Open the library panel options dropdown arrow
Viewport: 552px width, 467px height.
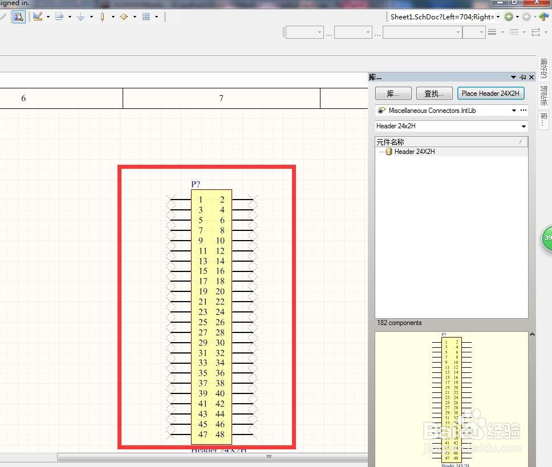(x=513, y=77)
